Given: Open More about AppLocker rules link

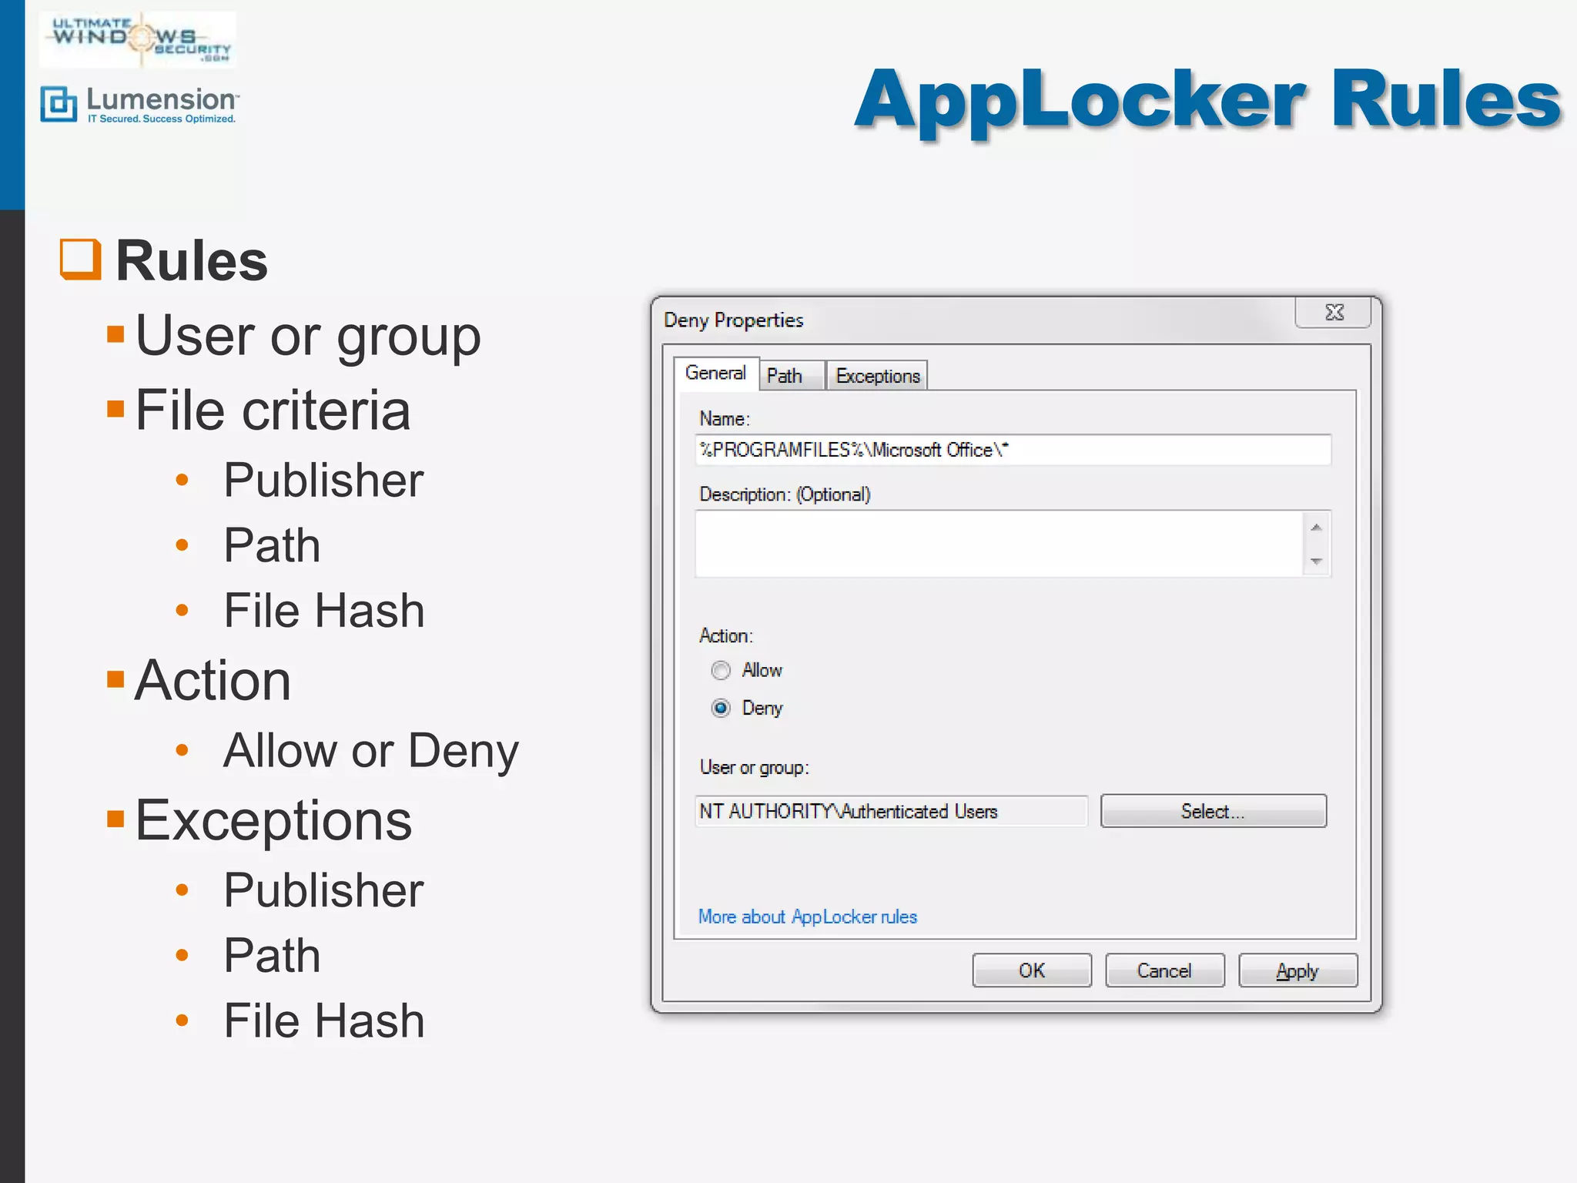Looking at the screenshot, I should [807, 917].
